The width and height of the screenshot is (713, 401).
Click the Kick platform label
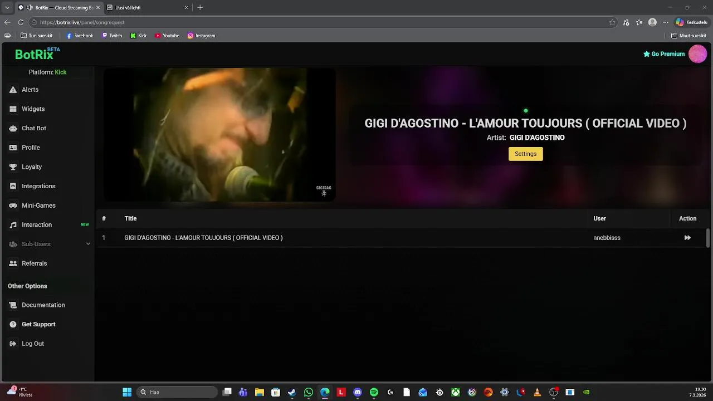click(x=60, y=72)
